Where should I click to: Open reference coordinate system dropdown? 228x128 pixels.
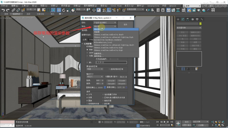[x=81, y=9]
